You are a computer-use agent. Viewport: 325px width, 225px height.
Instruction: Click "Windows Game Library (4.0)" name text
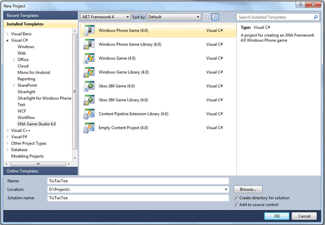click(x=123, y=72)
